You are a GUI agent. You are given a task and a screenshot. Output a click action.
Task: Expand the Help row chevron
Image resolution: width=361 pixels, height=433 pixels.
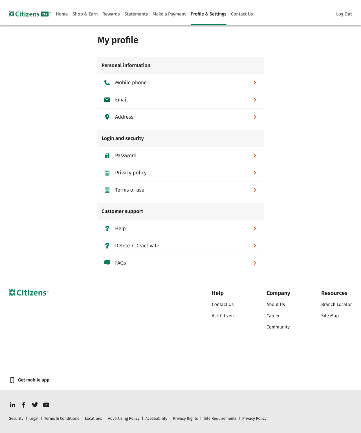[x=255, y=228]
